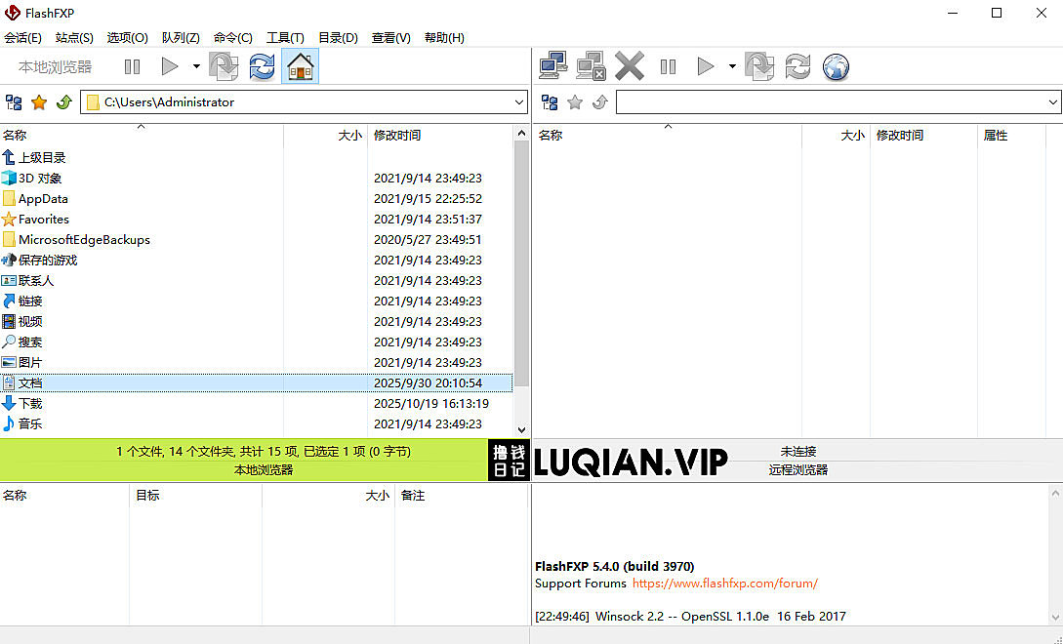1063x644 pixels.
Task: Navigate to the home folder
Action: [300, 66]
